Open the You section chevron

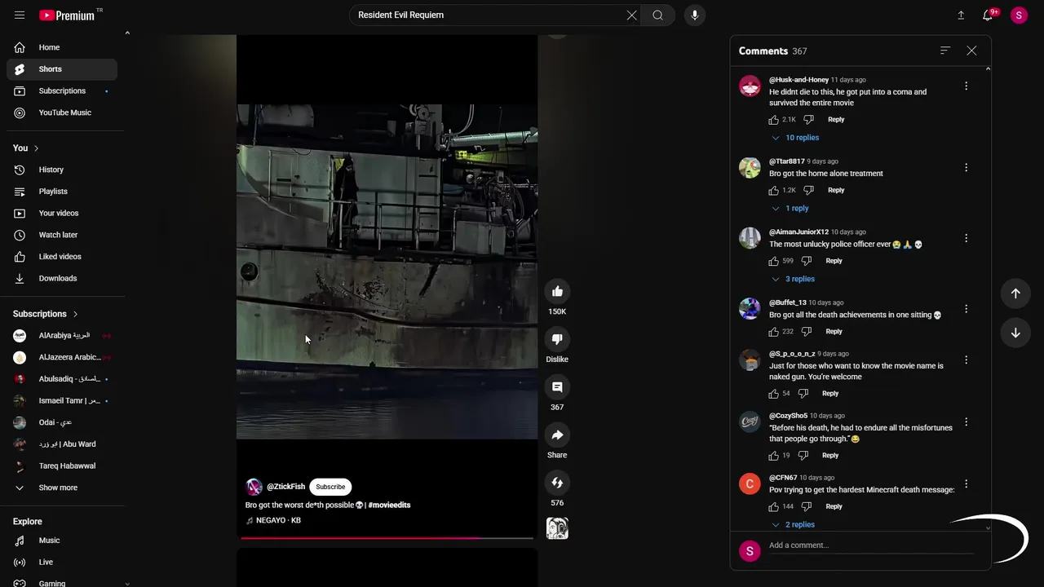[x=36, y=148]
